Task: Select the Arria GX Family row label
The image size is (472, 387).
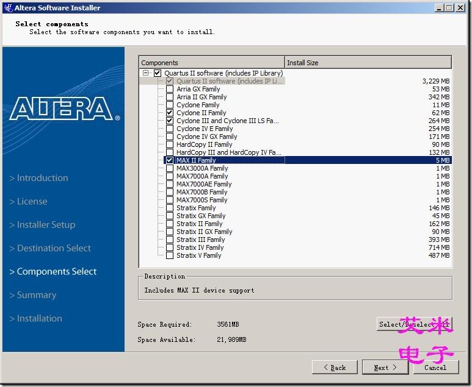Action: (x=198, y=89)
